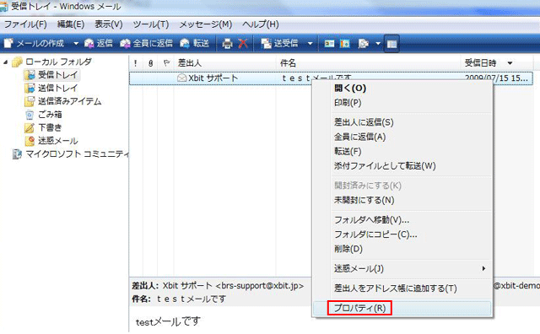
Task: Click the find message toolbar icon
Action: pos(364,44)
